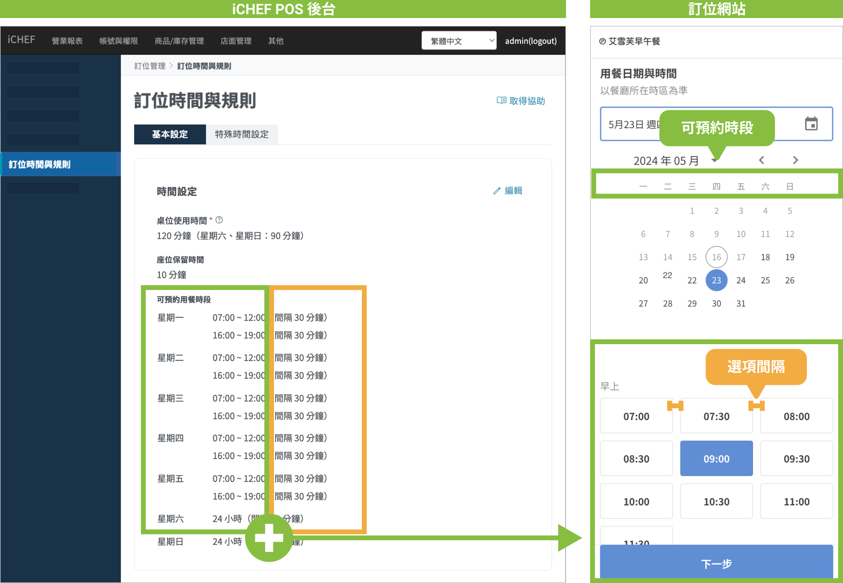
Task: Go to previous month with left chevron
Action: (761, 160)
